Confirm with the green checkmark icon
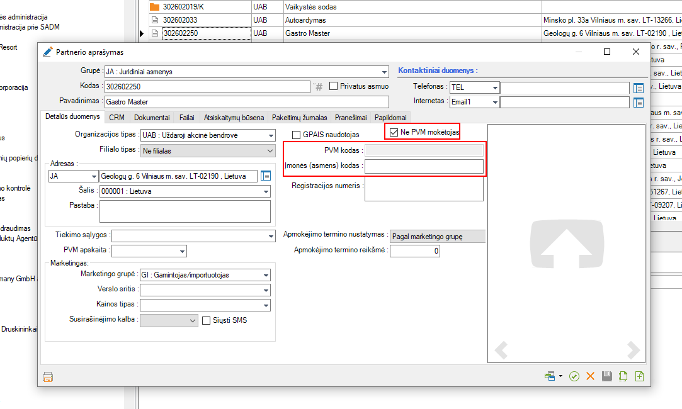The width and height of the screenshot is (682, 409). [574, 376]
